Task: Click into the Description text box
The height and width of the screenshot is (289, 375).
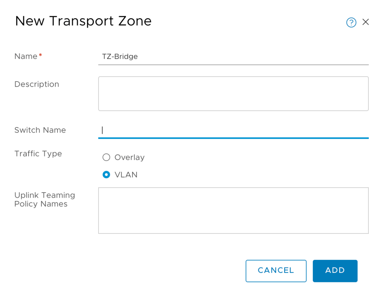Action: coord(233,94)
